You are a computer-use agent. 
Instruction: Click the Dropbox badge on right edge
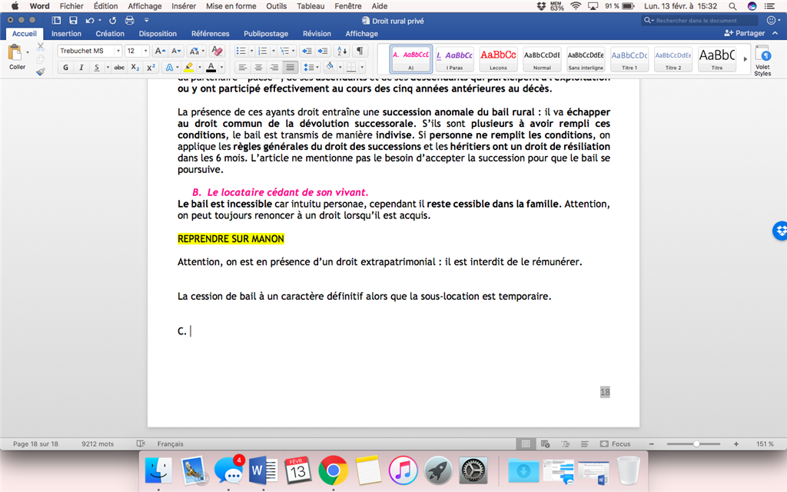coord(780,231)
